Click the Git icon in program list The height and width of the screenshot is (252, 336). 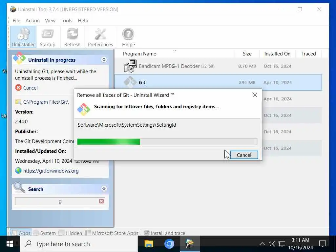130,82
